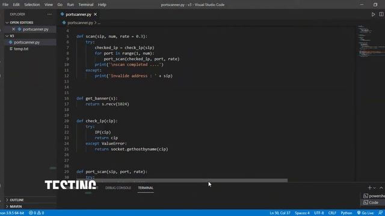The height and width of the screenshot is (216, 385).
Task: Open the Help menu
Action: coord(102,5)
